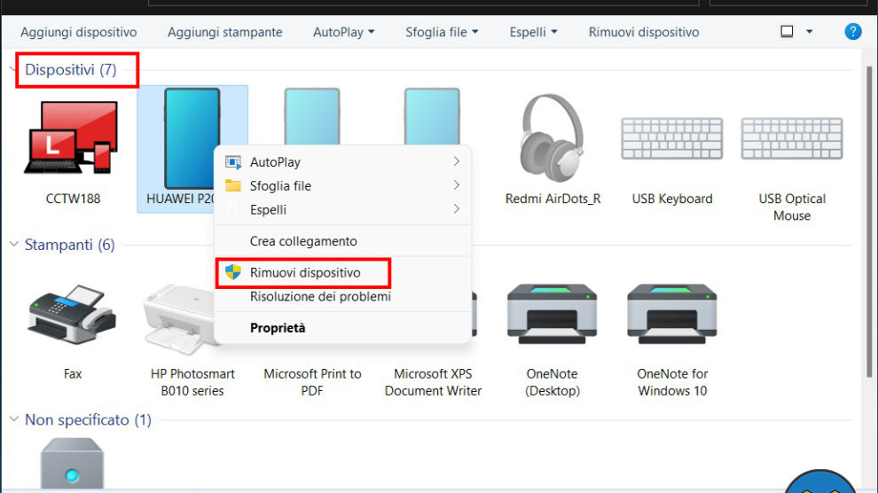Click the AutoPlay icon in context menu
This screenshot has height=493, width=878.
(233, 162)
